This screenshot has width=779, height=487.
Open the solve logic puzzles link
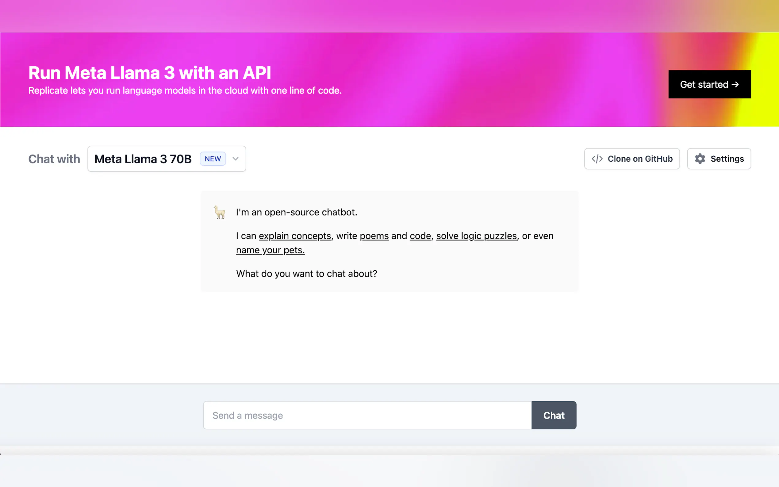[x=476, y=236]
